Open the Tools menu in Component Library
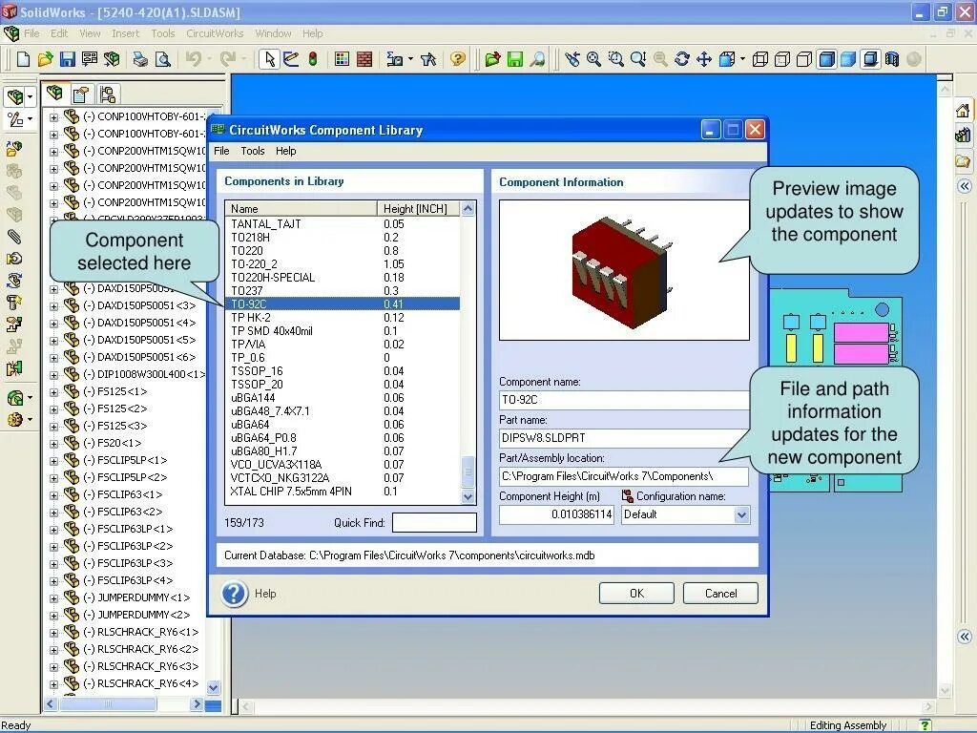Screen dimensions: 977x733 252,151
